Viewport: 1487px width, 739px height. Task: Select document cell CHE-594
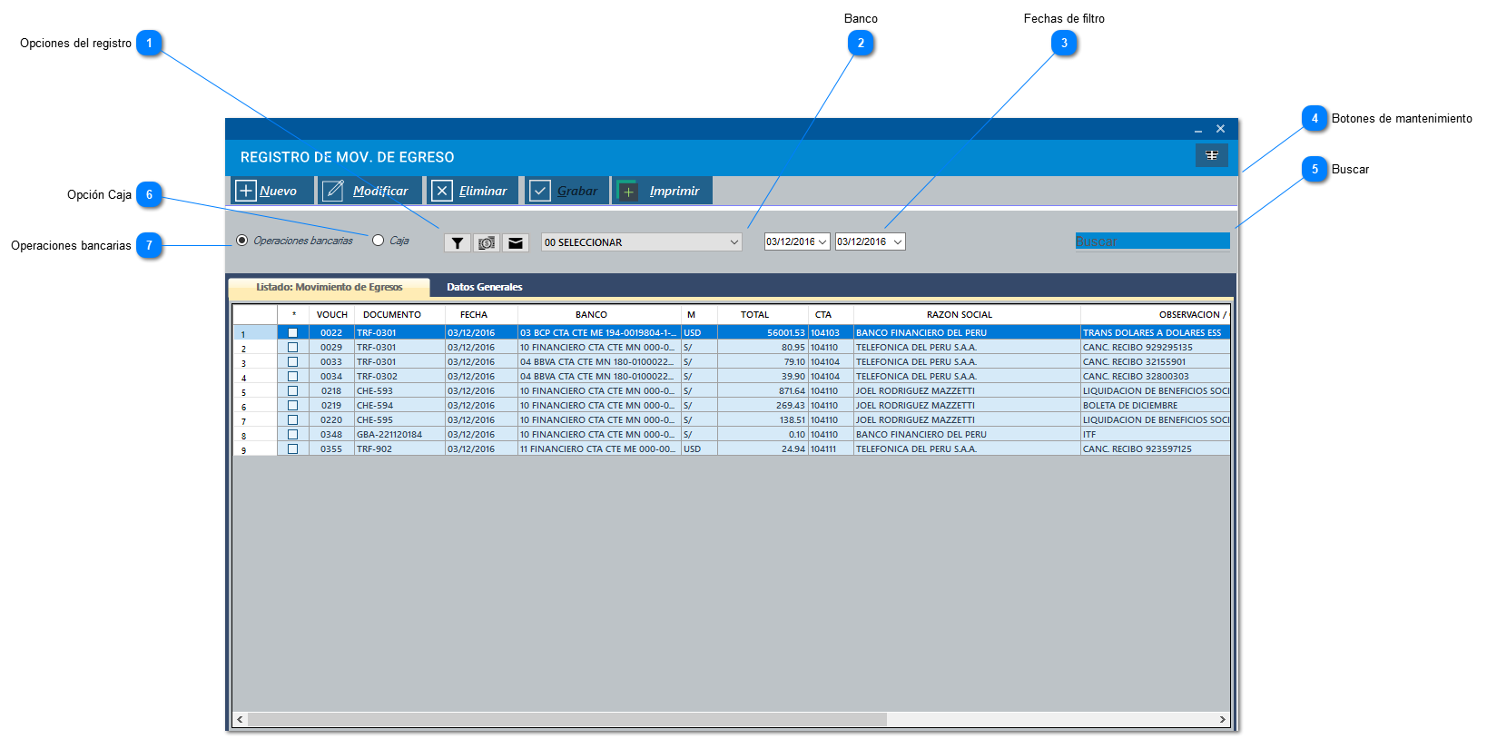tap(399, 406)
